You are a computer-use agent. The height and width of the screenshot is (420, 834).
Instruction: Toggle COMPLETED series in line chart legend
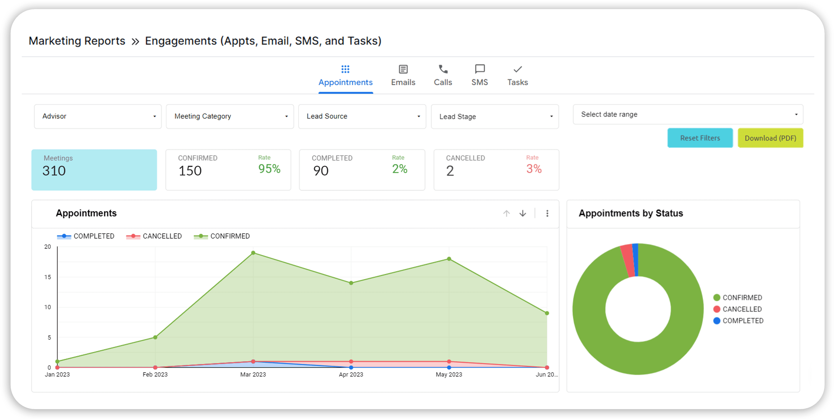(86, 236)
